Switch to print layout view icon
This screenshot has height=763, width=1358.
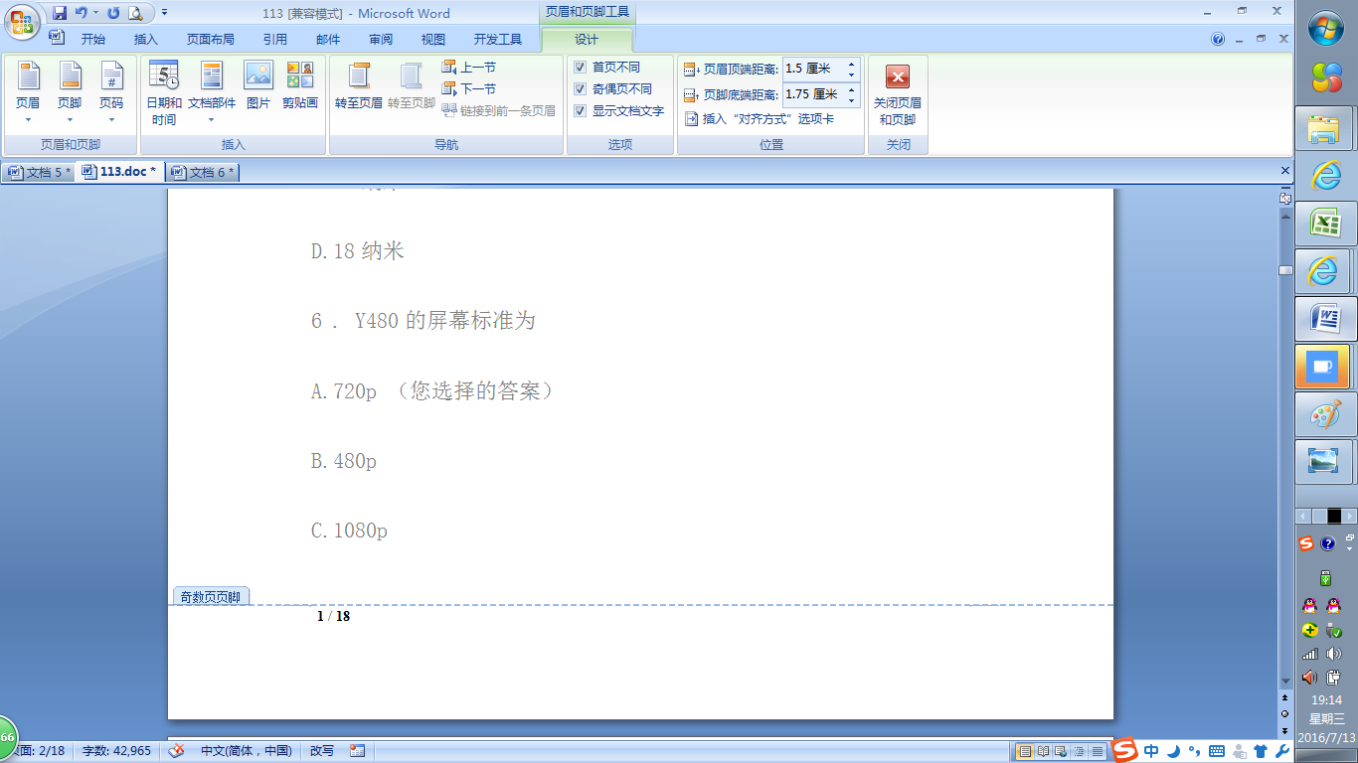click(x=1026, y=751)
